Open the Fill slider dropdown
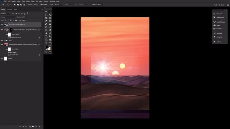 [x=27, y=20]
